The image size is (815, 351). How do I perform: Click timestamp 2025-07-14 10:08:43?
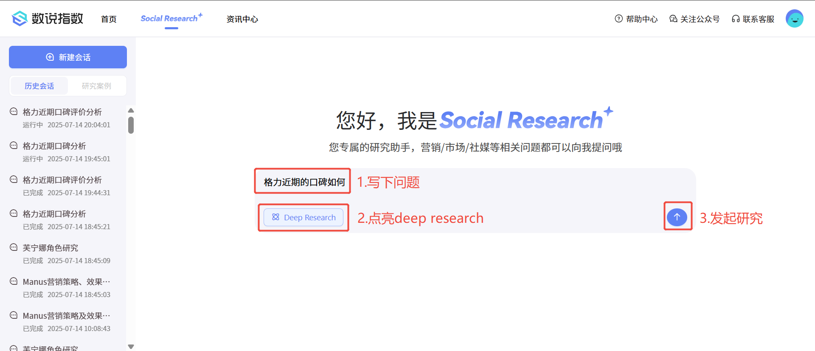coord(79,329)
